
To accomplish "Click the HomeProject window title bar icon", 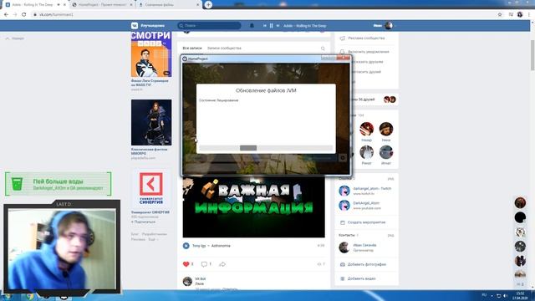I will (185, 59).
